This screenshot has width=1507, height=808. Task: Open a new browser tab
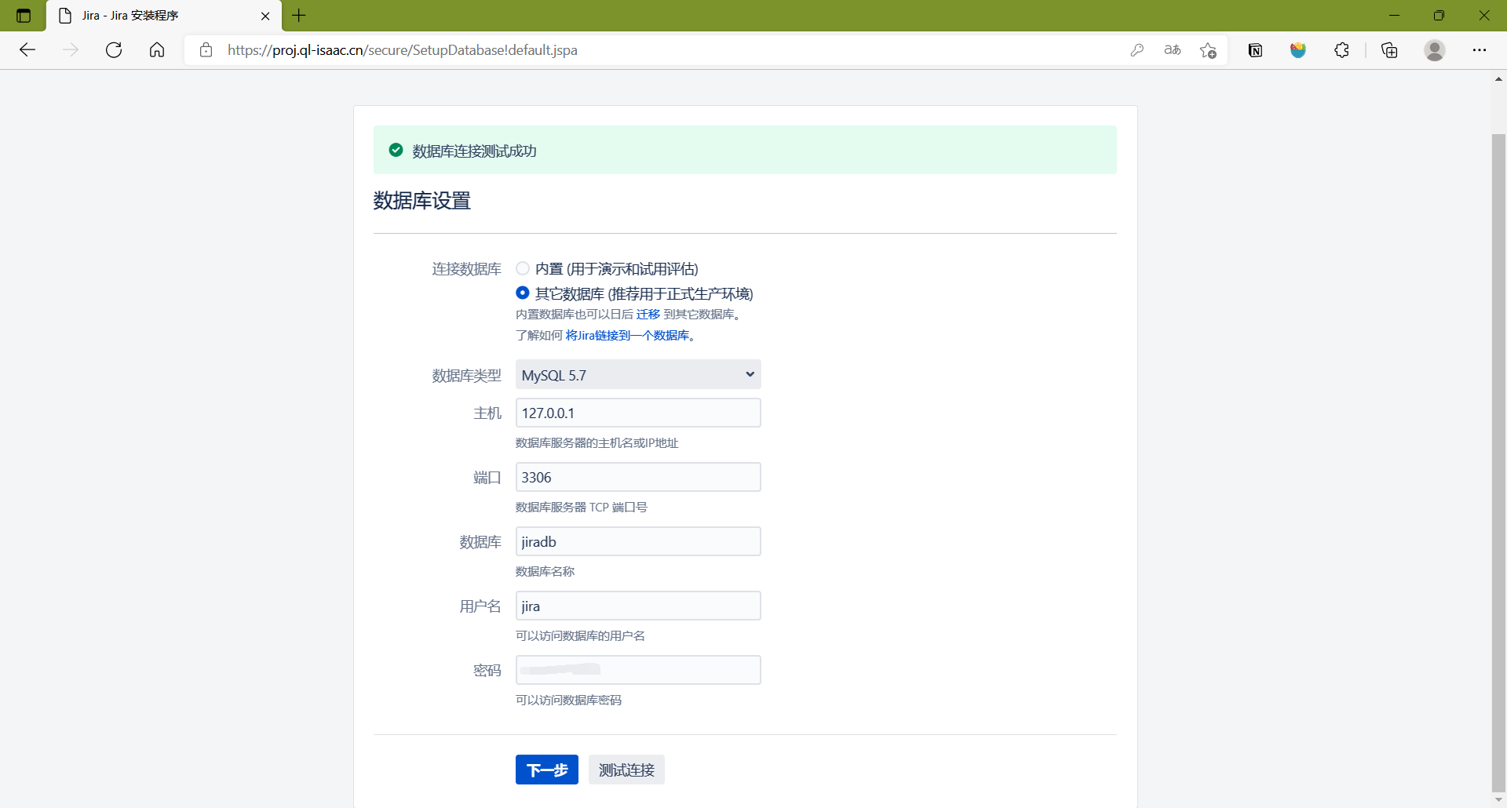tap(299, 16)
